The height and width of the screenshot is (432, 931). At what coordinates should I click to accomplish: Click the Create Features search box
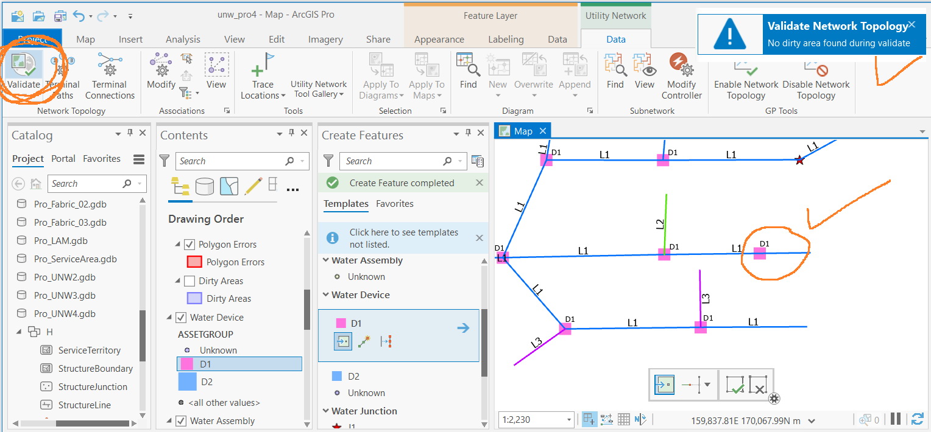pos(403,161)
